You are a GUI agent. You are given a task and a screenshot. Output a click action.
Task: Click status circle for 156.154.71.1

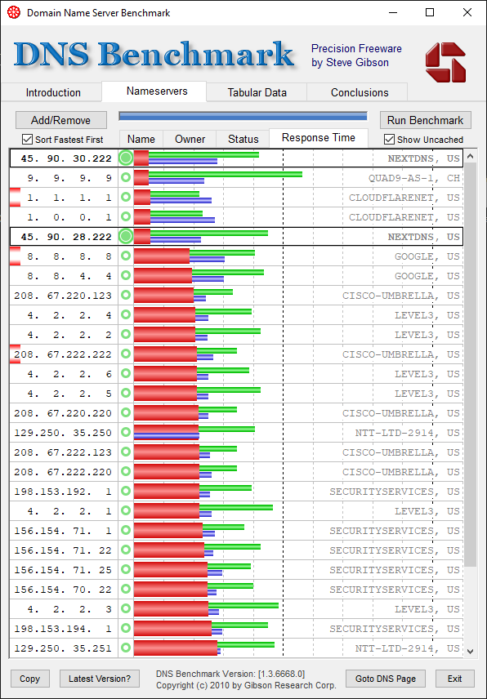(126, 531)
